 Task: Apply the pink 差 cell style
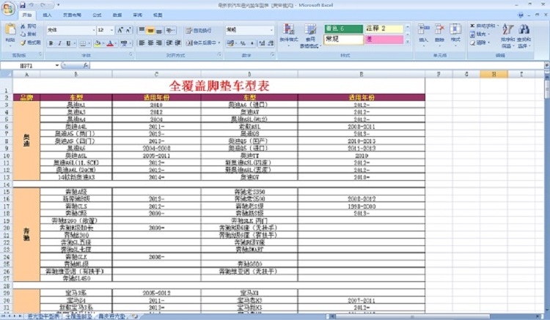coord(384,40)
